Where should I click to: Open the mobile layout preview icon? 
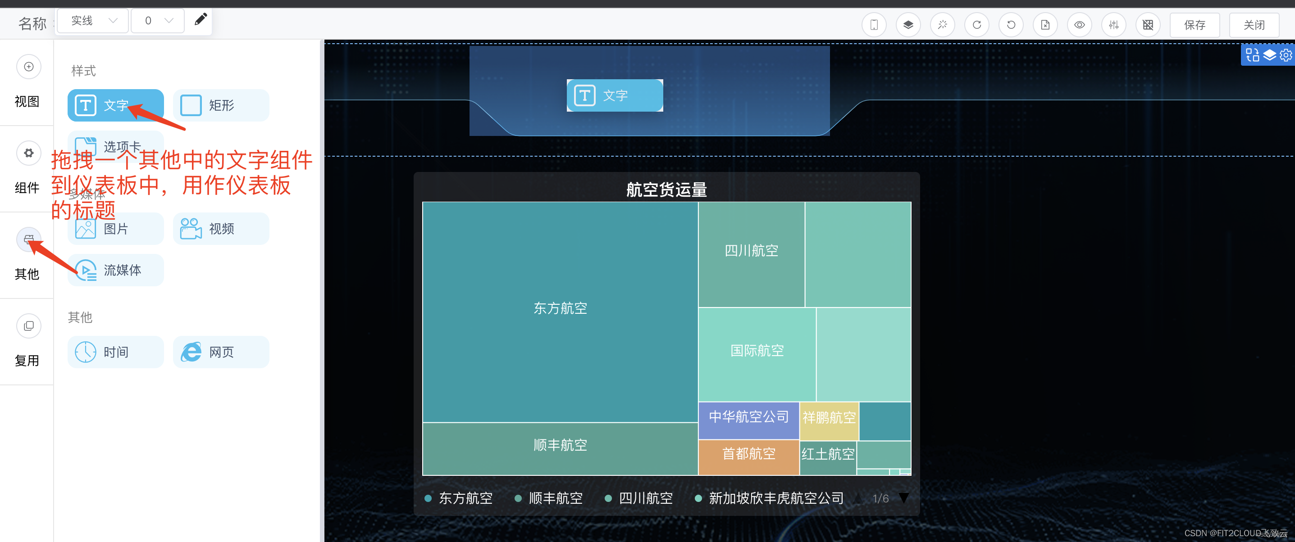point(874,24)
